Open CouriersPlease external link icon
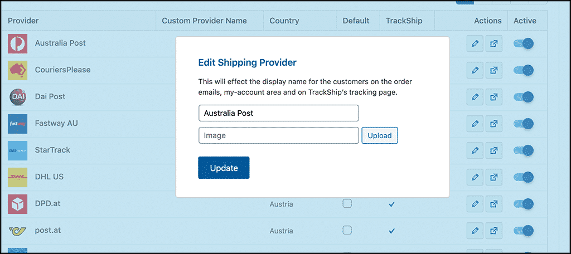 pos(494,70)
